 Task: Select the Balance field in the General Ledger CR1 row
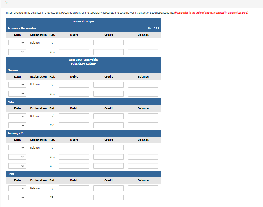click(x=143, y=52)
